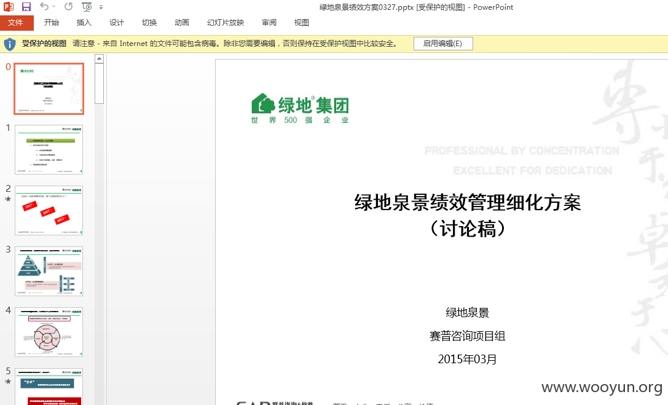
Task: Open the 设计 ribbon tab
Action: tap(116, 23)
